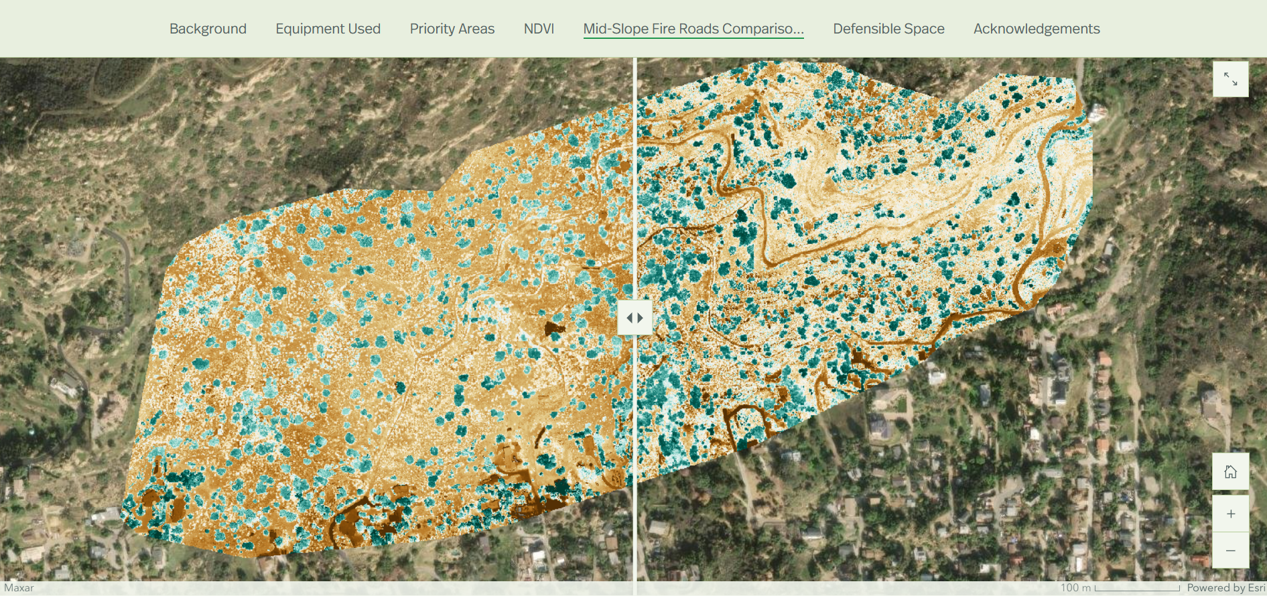Open the Defensible Space tab
Image resolution: width=1267 pixels, height=596 pixels.
click(x=888, y=29)
